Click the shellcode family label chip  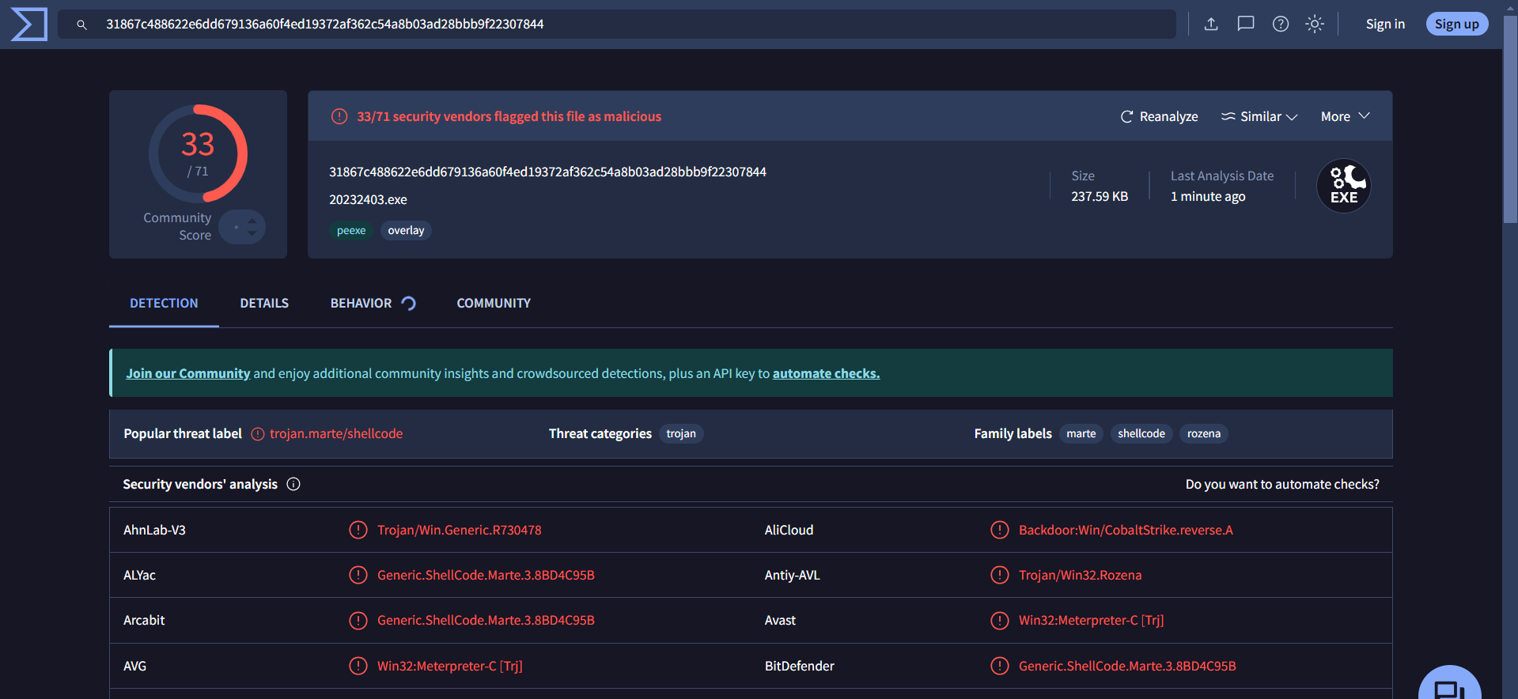coord(1141,433)
